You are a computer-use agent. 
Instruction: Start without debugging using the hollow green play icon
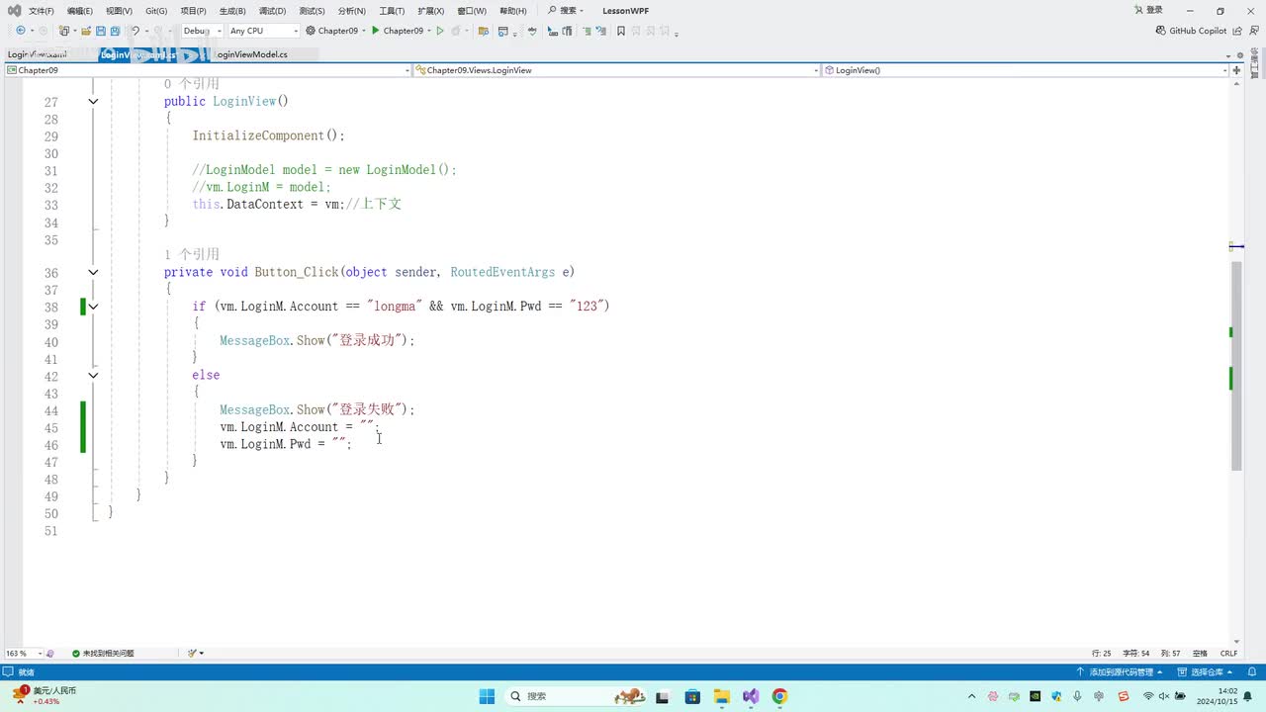click(x=440, y=31)
